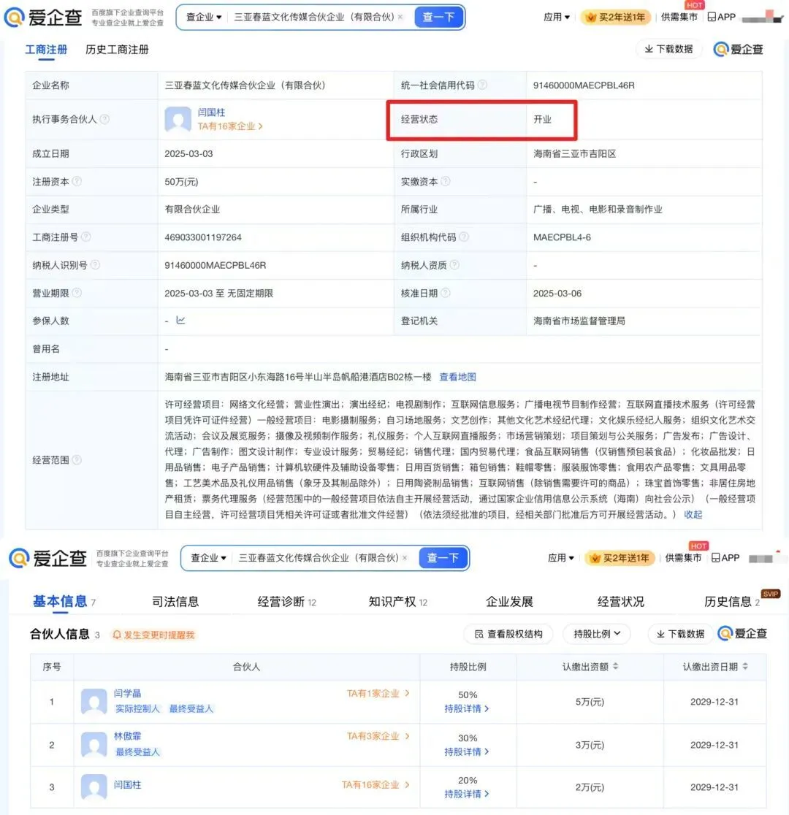Click help icon next to 执行事务合伙人
This screenshot has height=815, width=789.
104,119
